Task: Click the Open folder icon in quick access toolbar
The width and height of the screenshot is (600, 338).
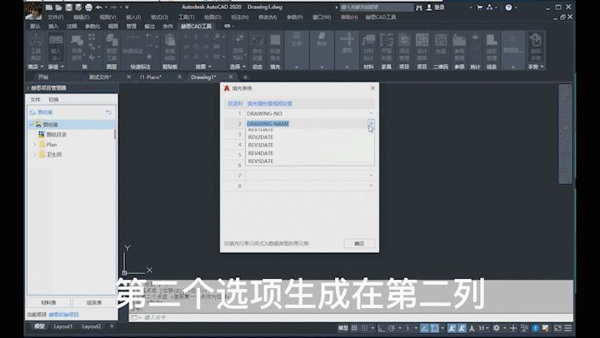Action: coord(58,7)
